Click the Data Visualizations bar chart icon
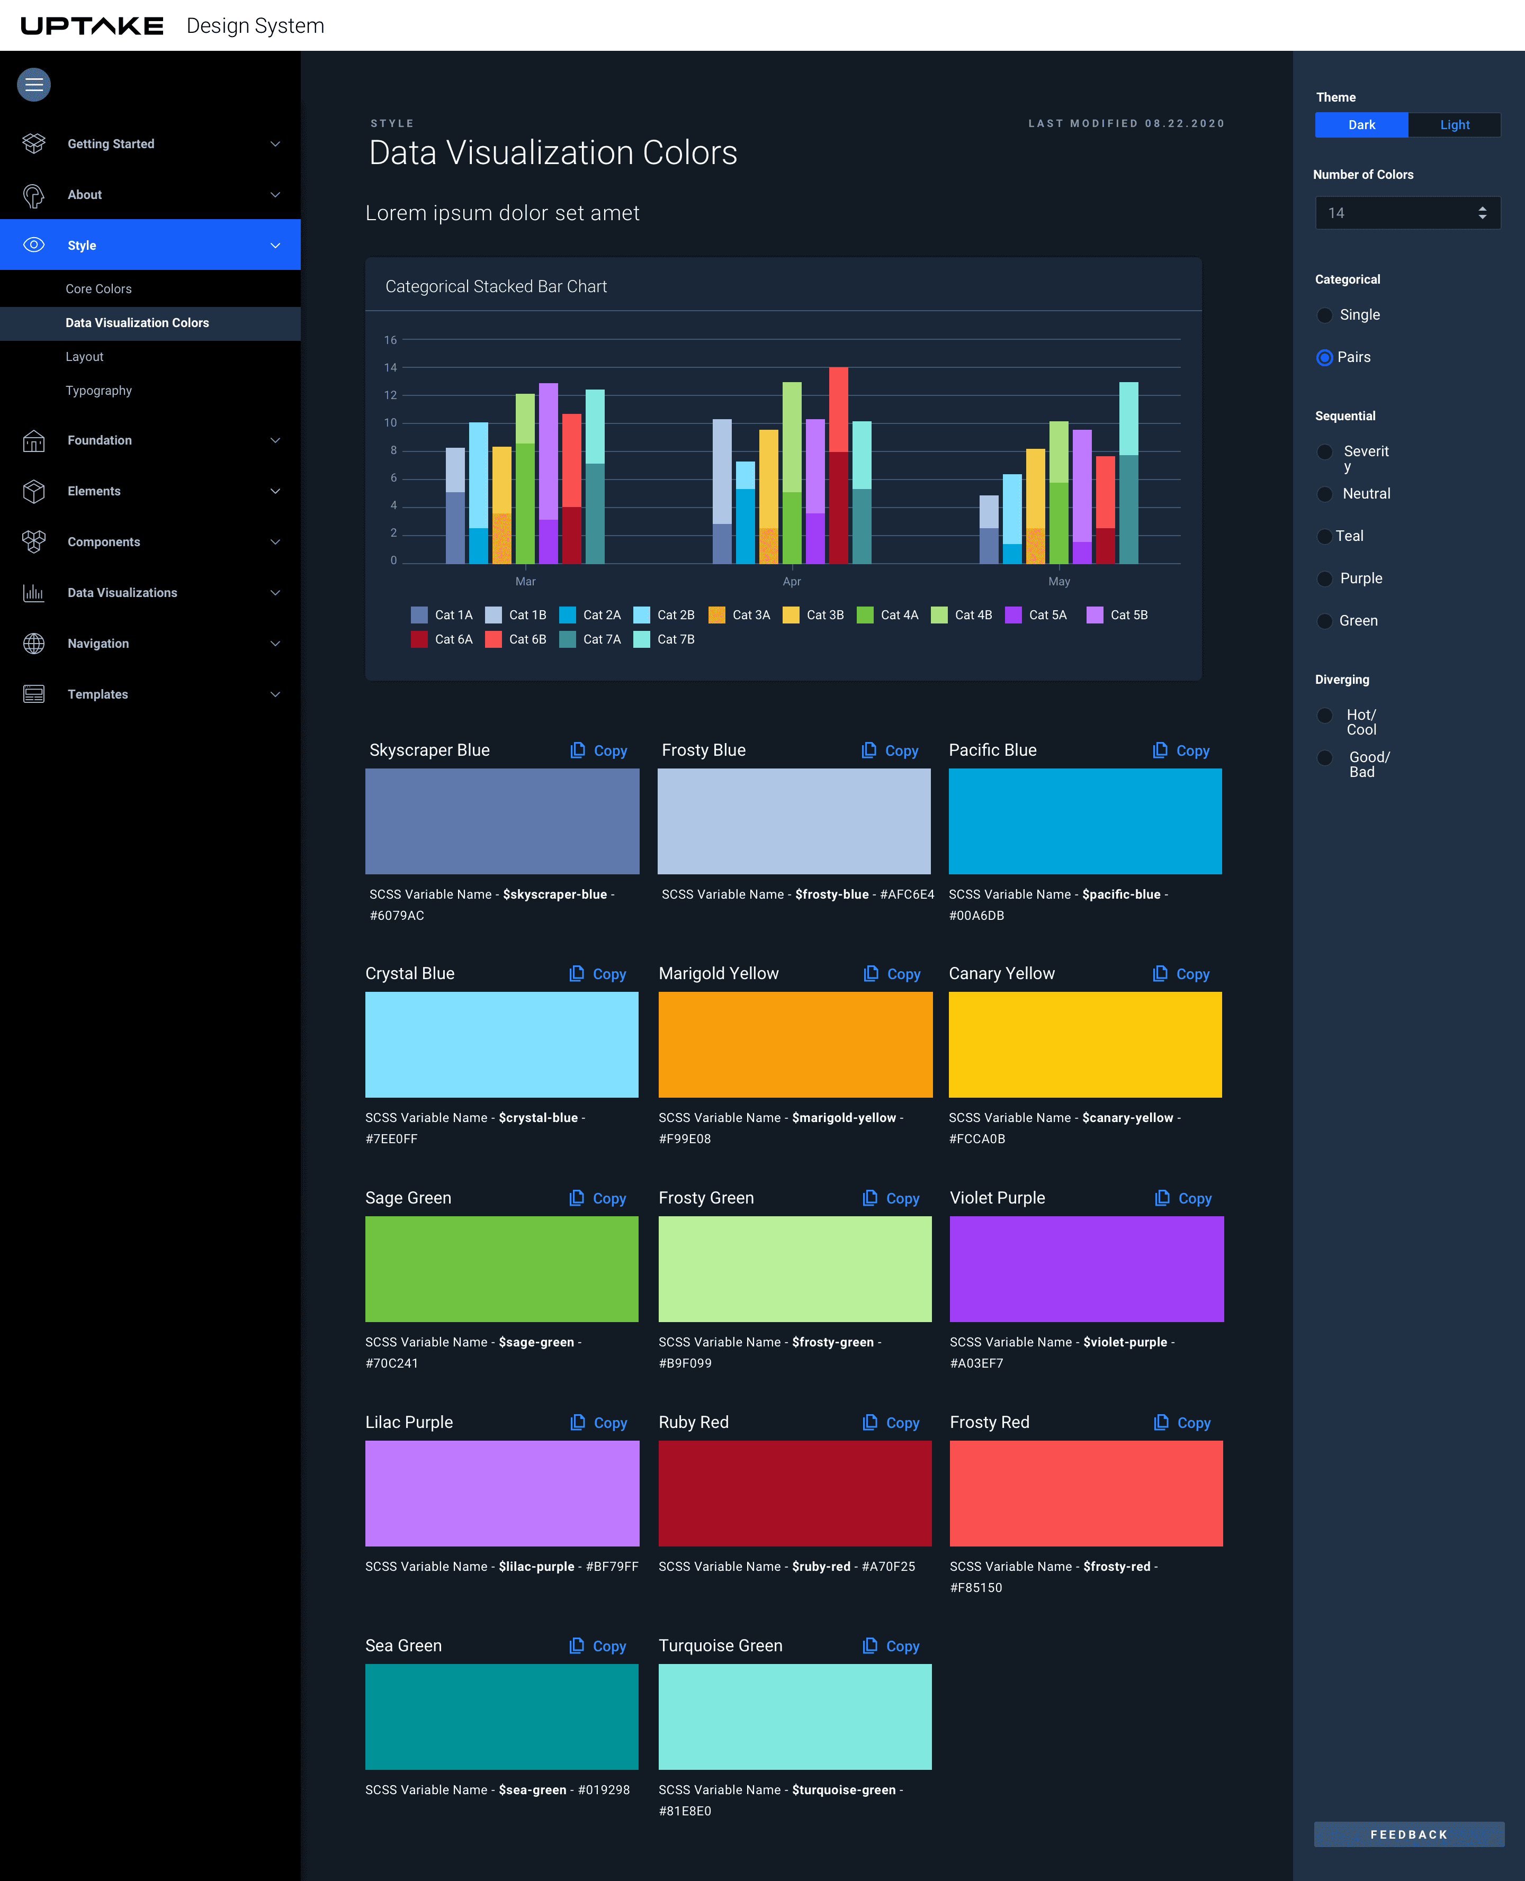The width and height of the screenshot is (1525, 1881). [33, 593]
